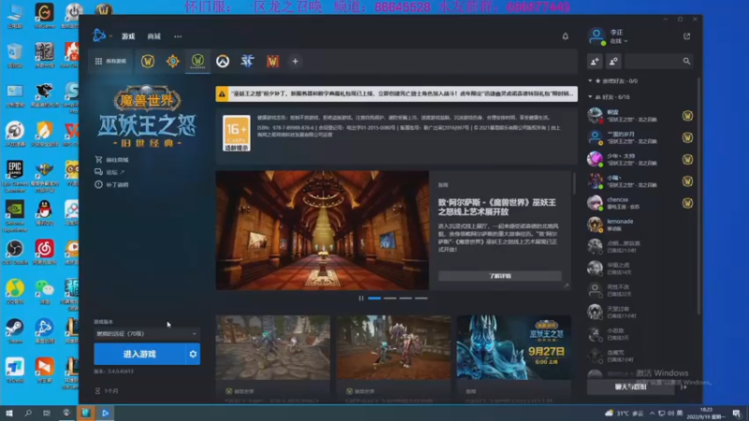Open Task View on taskbar

(46, 413)
